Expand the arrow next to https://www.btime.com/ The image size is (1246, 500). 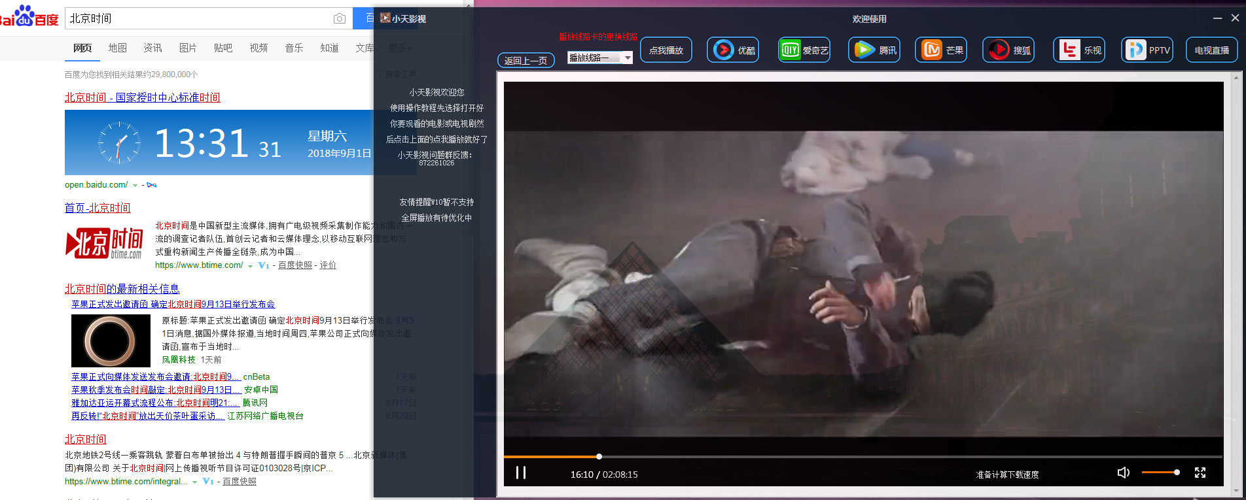[250, 266]
